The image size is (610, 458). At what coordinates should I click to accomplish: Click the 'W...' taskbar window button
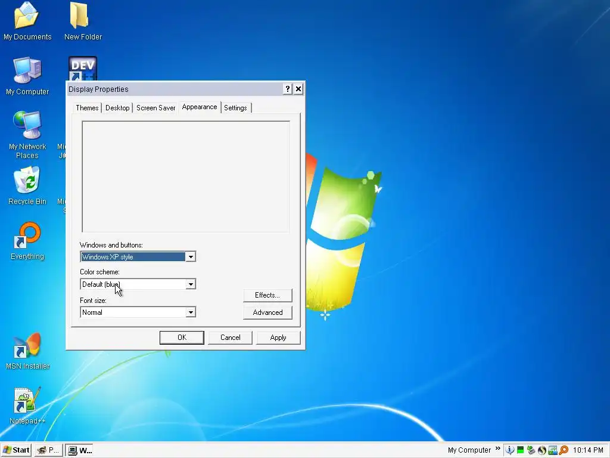80,450
